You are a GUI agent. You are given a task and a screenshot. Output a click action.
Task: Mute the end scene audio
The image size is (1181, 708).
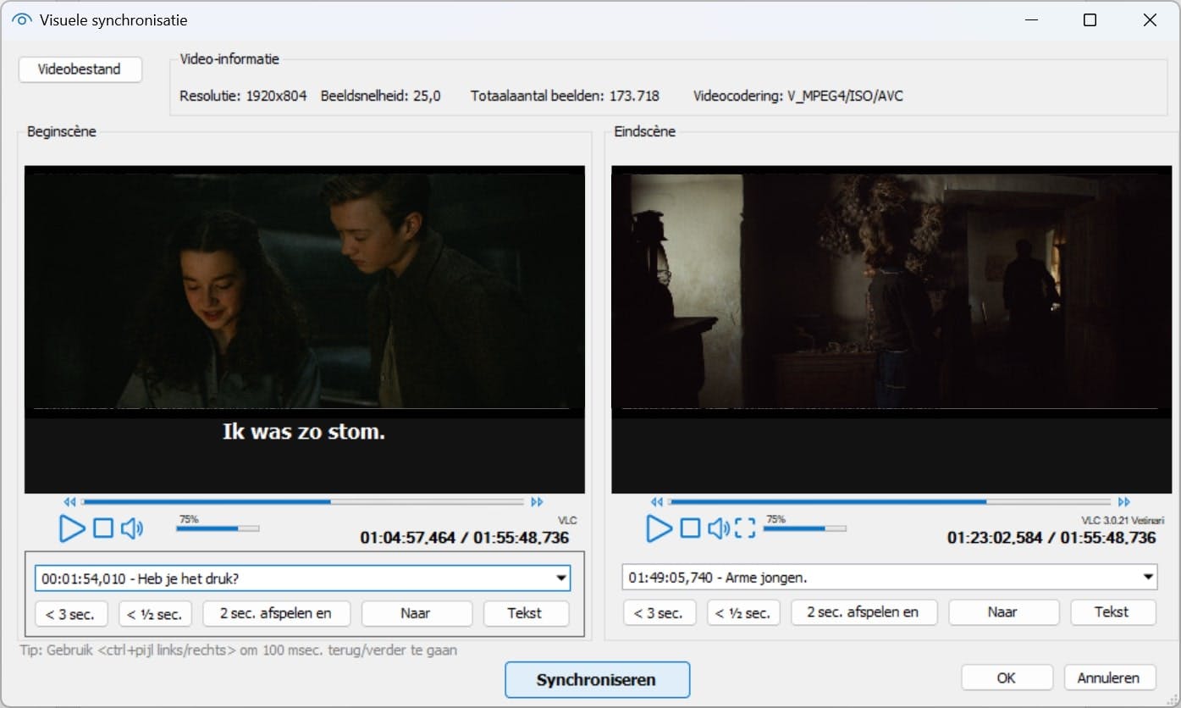coord(718,528)
